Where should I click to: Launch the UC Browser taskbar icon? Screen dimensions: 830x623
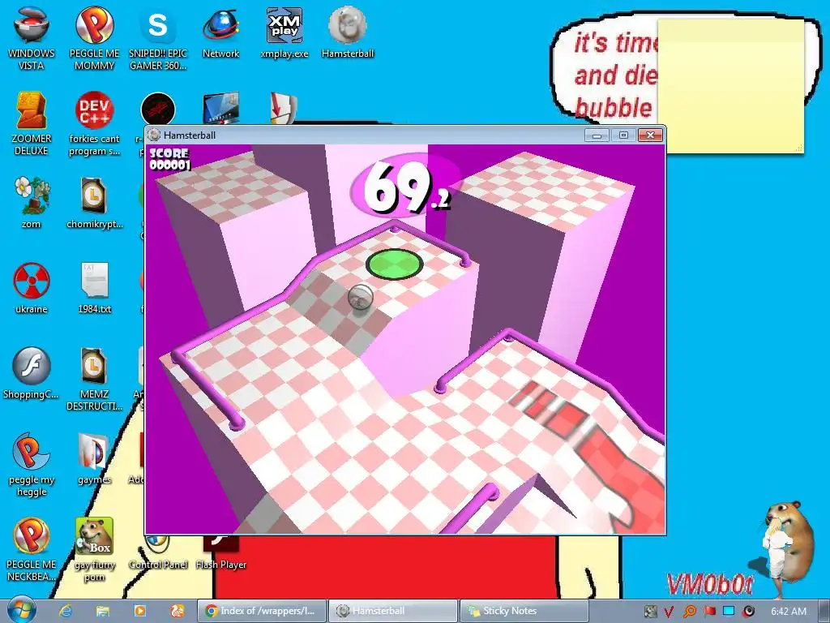177,611
